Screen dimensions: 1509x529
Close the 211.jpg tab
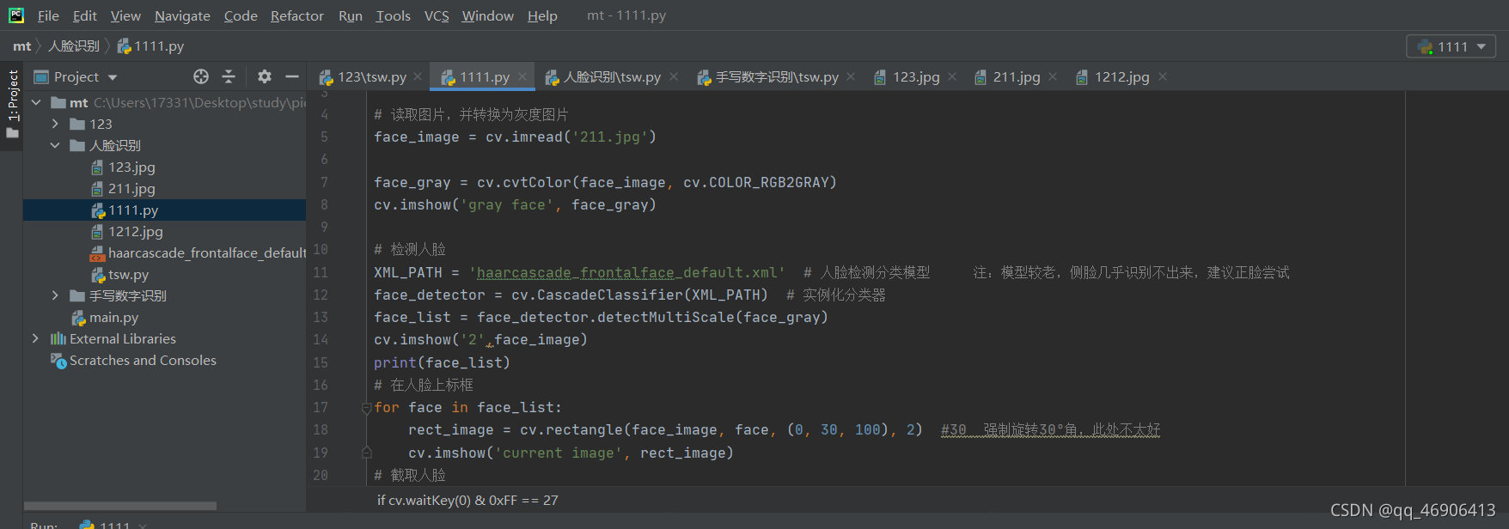click(x=1053, y=76)
